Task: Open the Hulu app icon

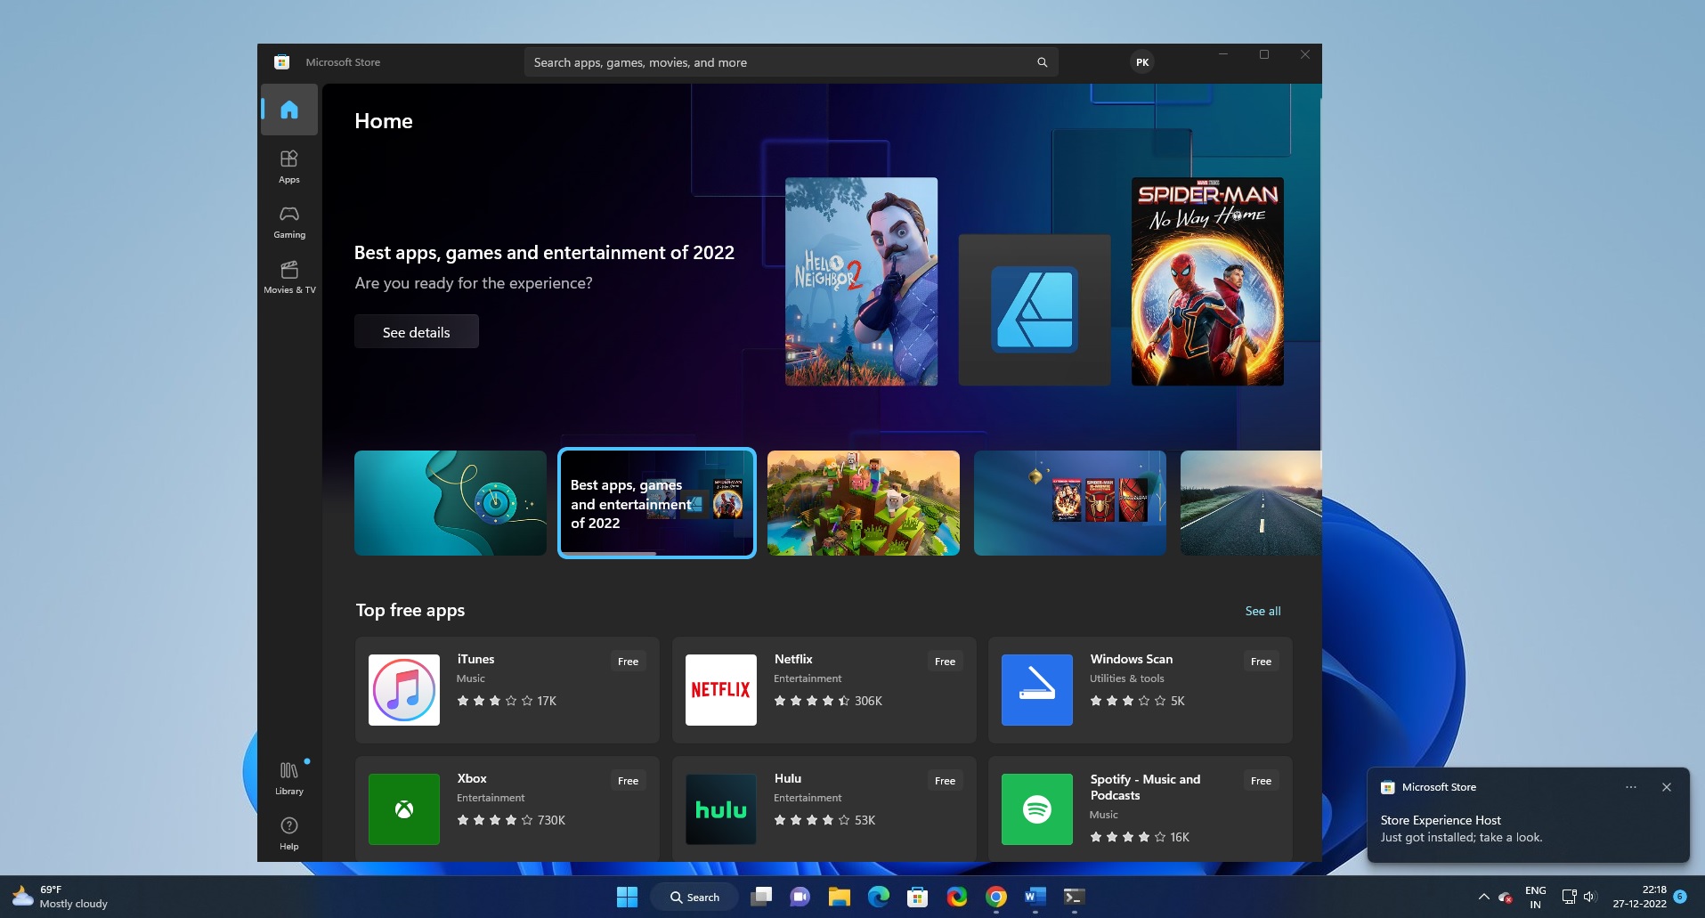Action: pos(721,809)
